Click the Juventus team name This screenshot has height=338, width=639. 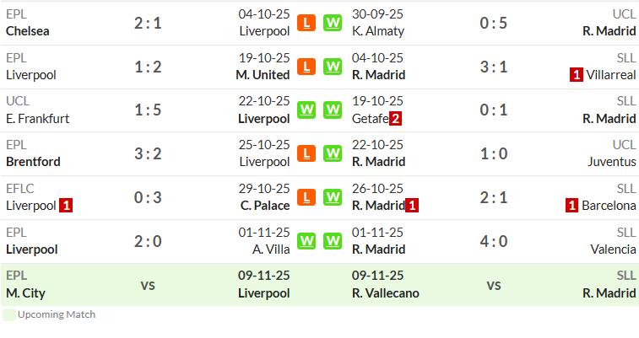point(612,162)
